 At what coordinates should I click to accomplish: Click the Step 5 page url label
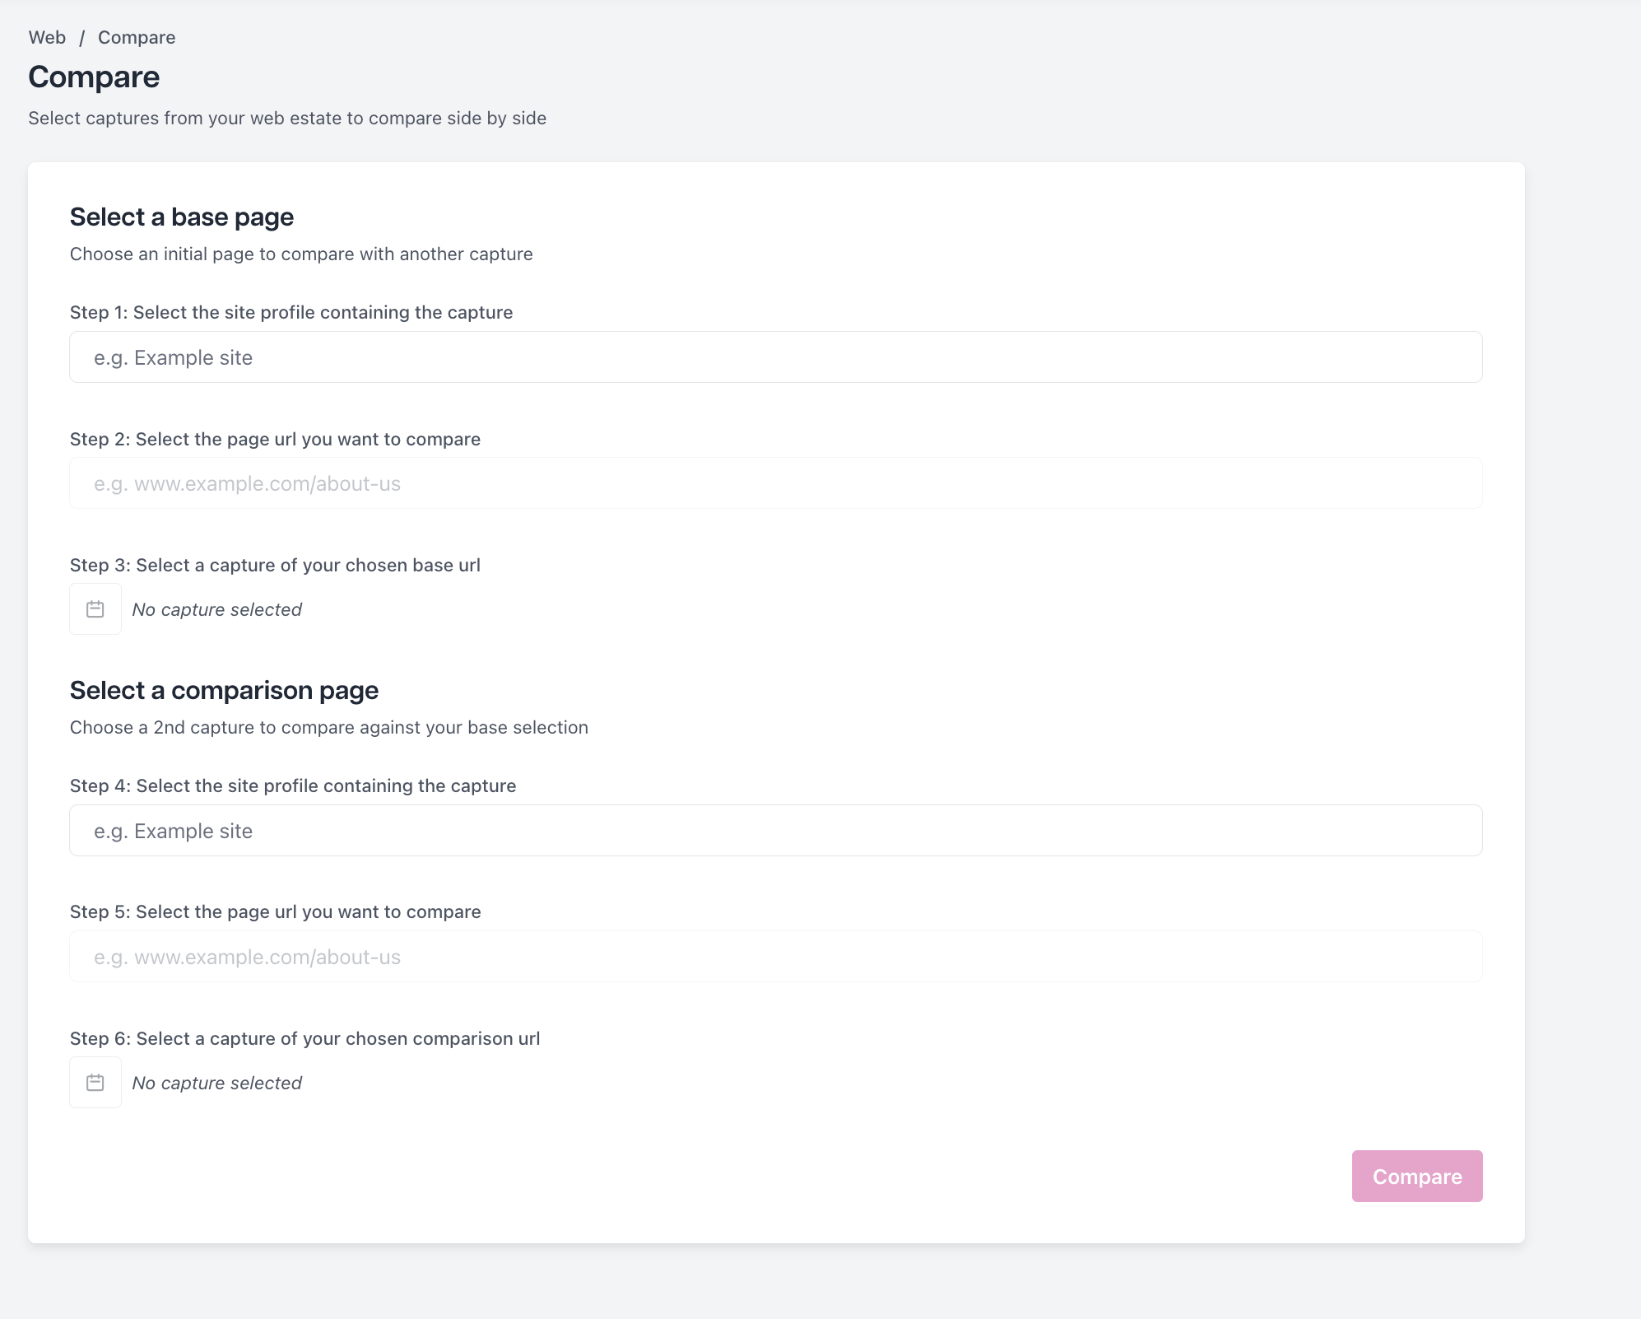276,911
